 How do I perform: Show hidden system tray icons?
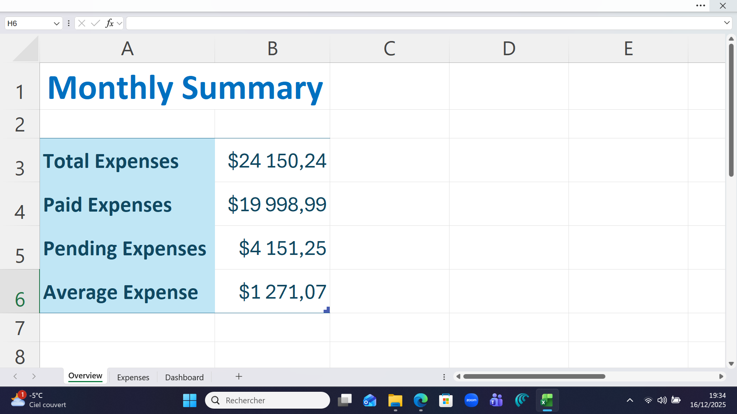coord(630,400)
